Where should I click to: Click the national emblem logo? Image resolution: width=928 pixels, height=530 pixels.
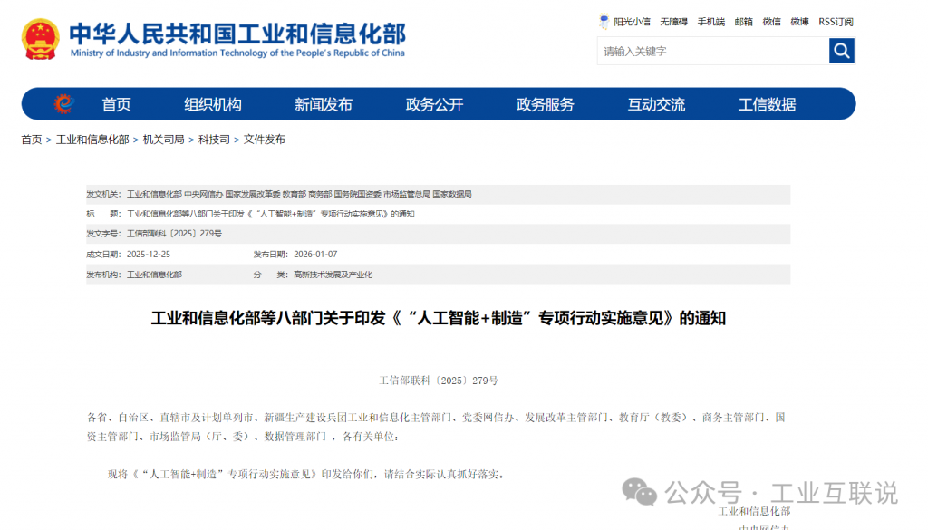coord(41,40)
